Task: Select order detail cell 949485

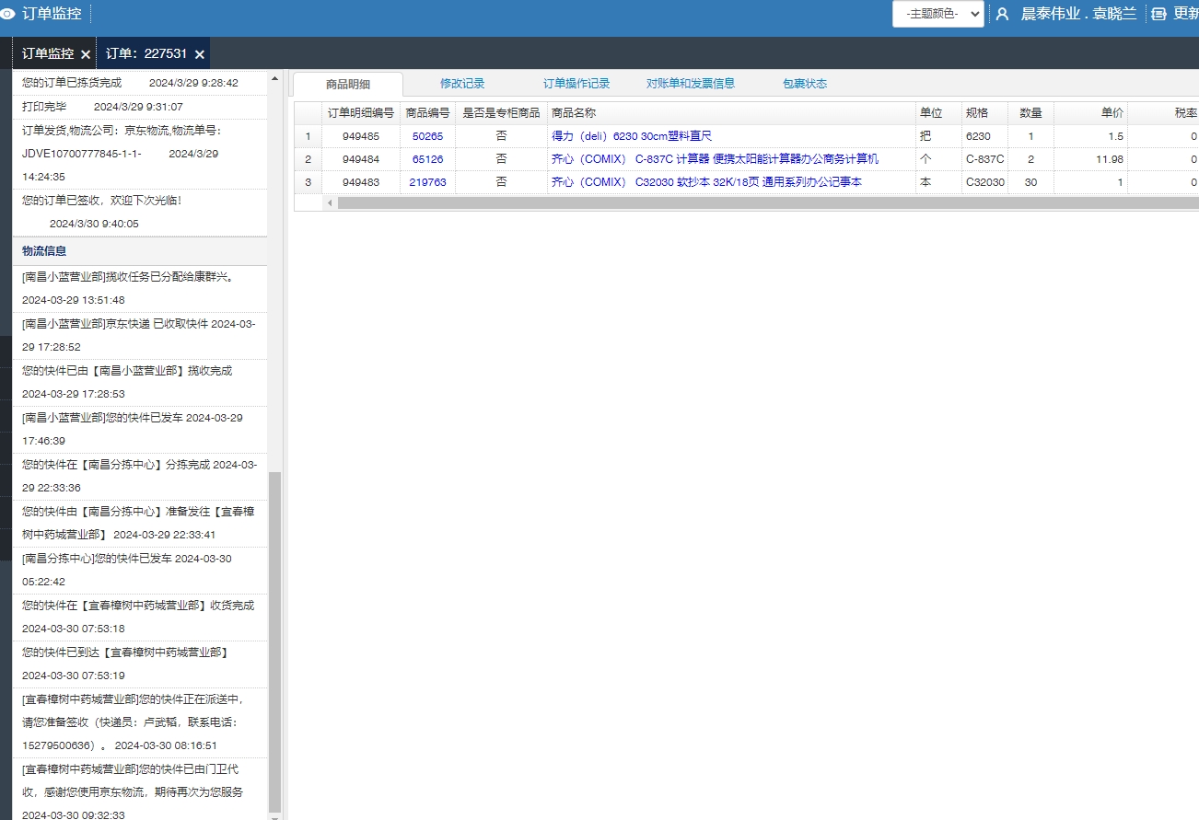Action: 361,136
